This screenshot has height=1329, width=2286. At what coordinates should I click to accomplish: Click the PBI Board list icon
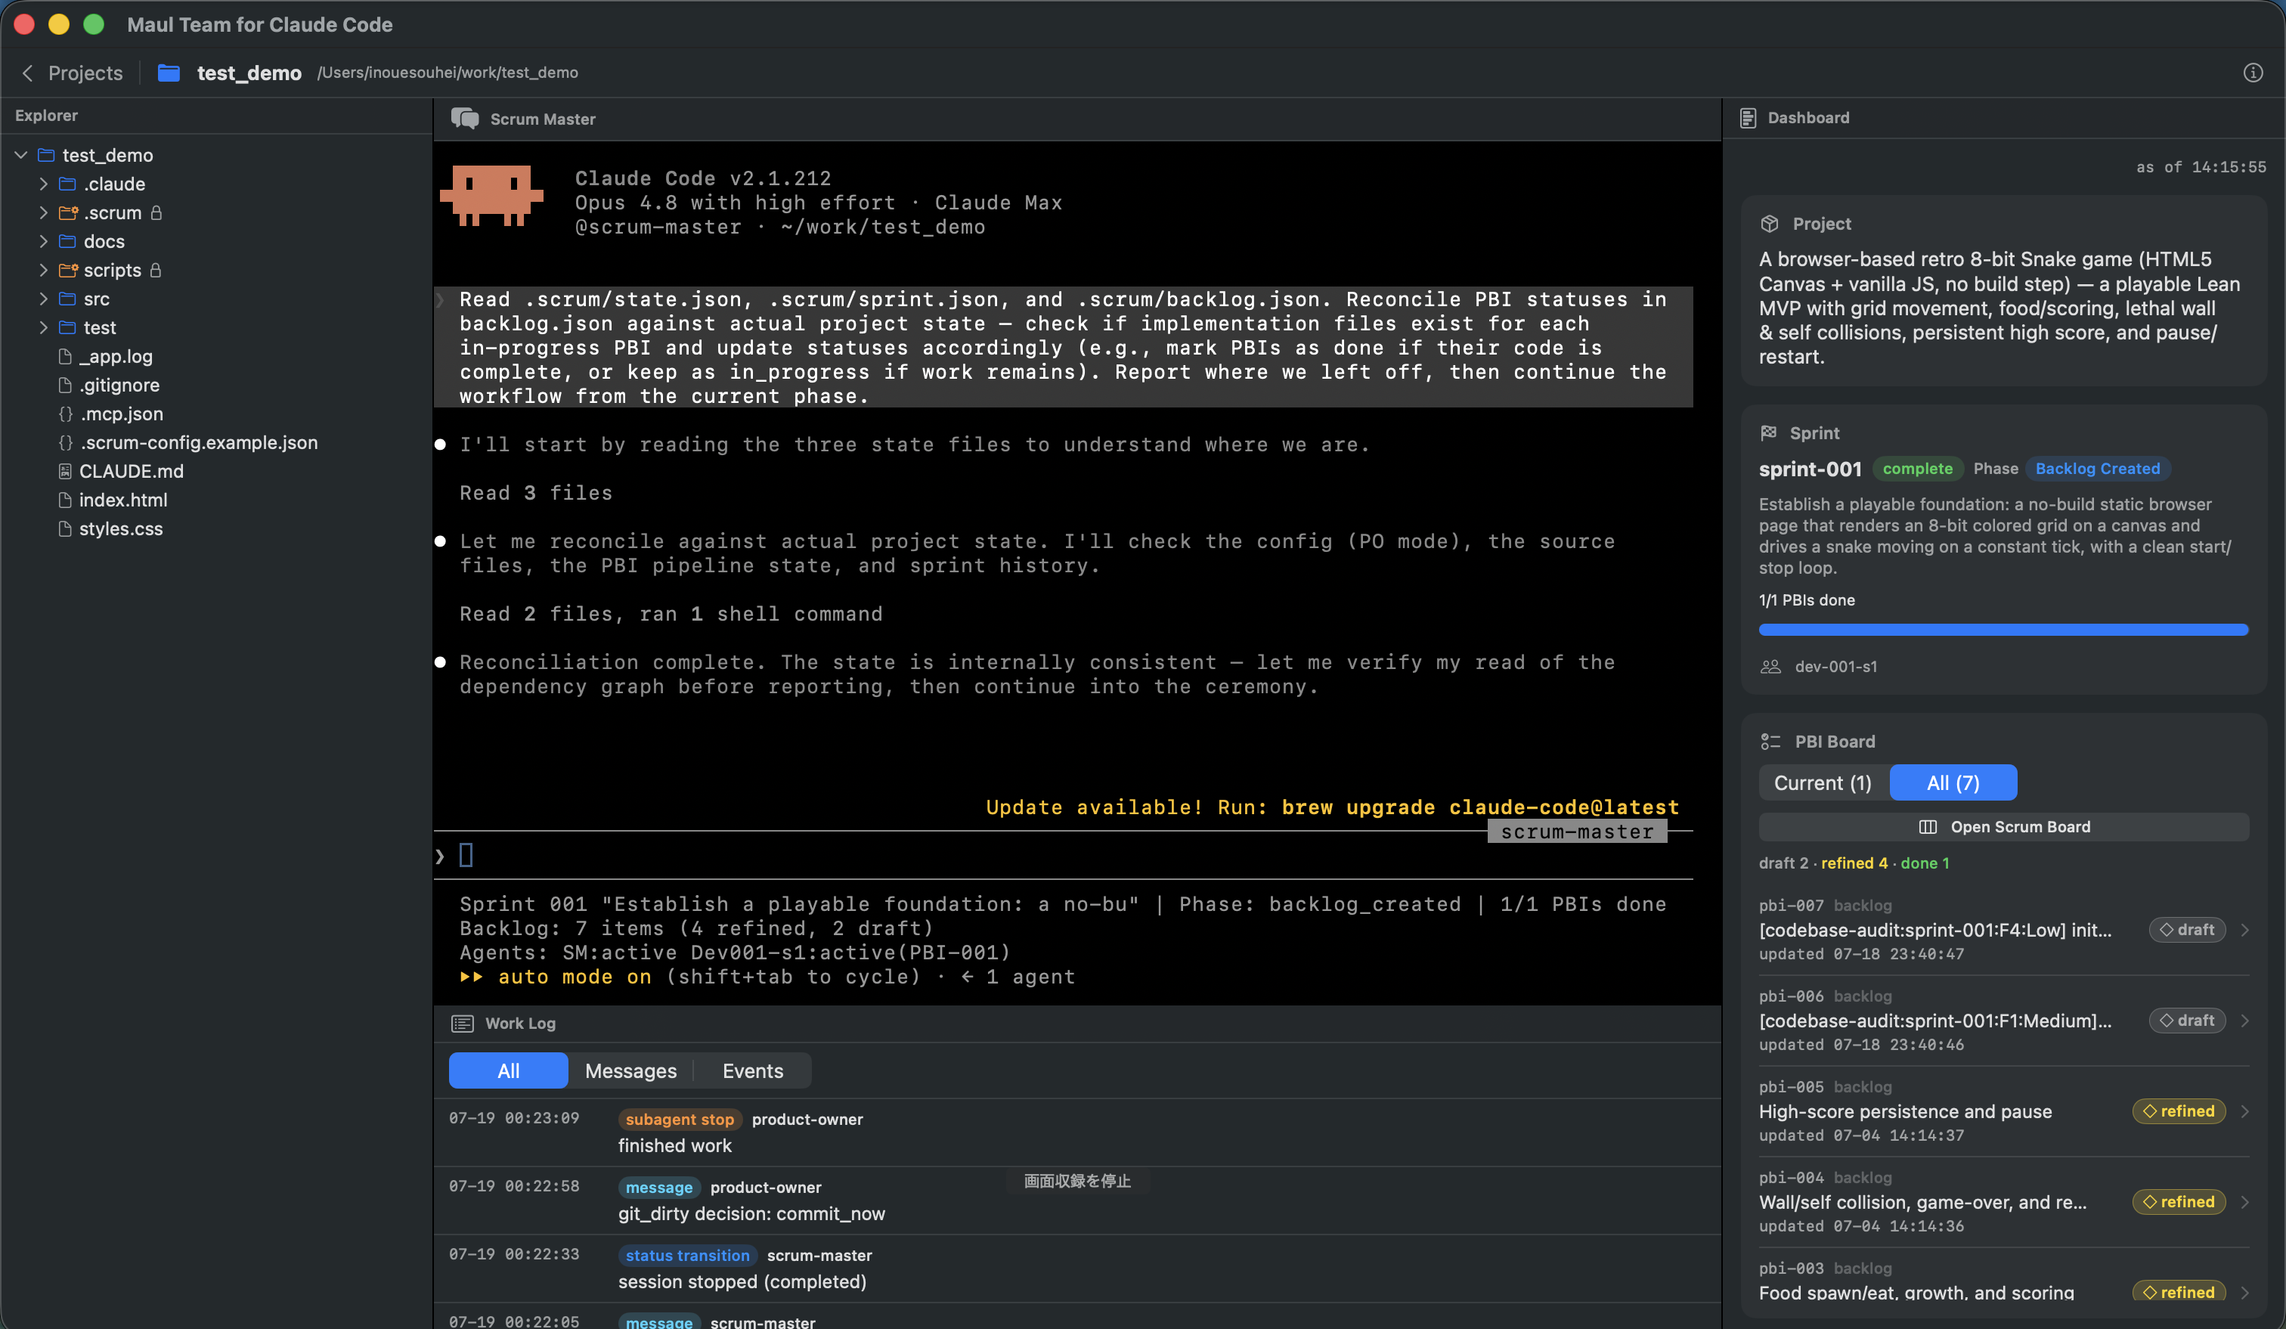tap(1770, 741)
